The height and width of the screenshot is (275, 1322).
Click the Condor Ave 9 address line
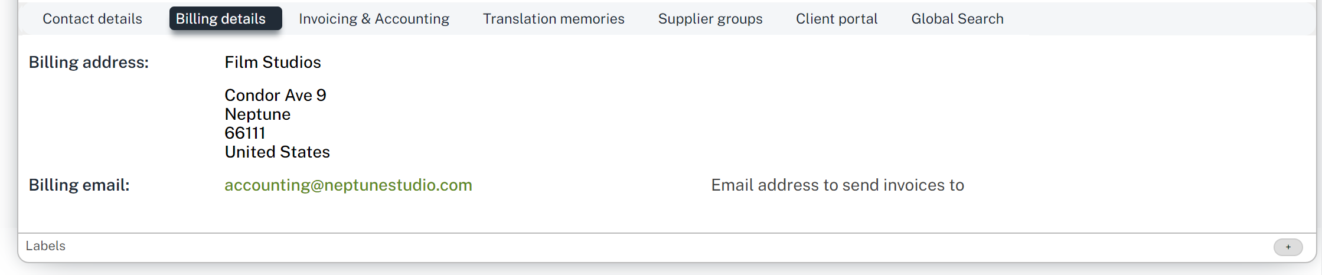[x=275, y=96]
